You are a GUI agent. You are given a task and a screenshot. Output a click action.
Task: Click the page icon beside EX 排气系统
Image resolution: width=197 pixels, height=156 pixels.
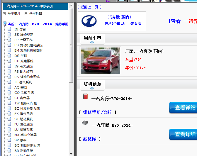(x=9, y=113)
